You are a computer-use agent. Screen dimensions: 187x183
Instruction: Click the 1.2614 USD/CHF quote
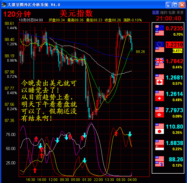(174, 94)
